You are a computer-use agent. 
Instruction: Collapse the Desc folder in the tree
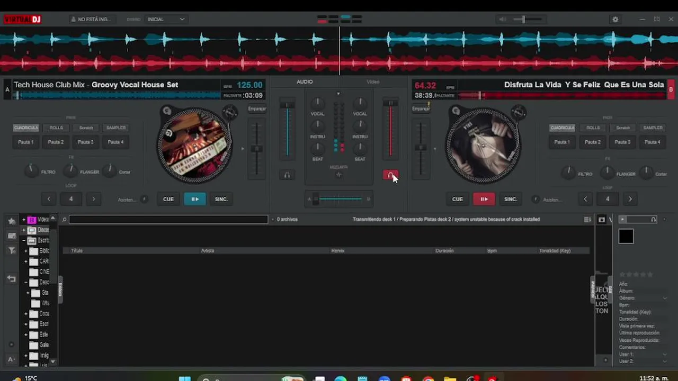tap(26, 283)
